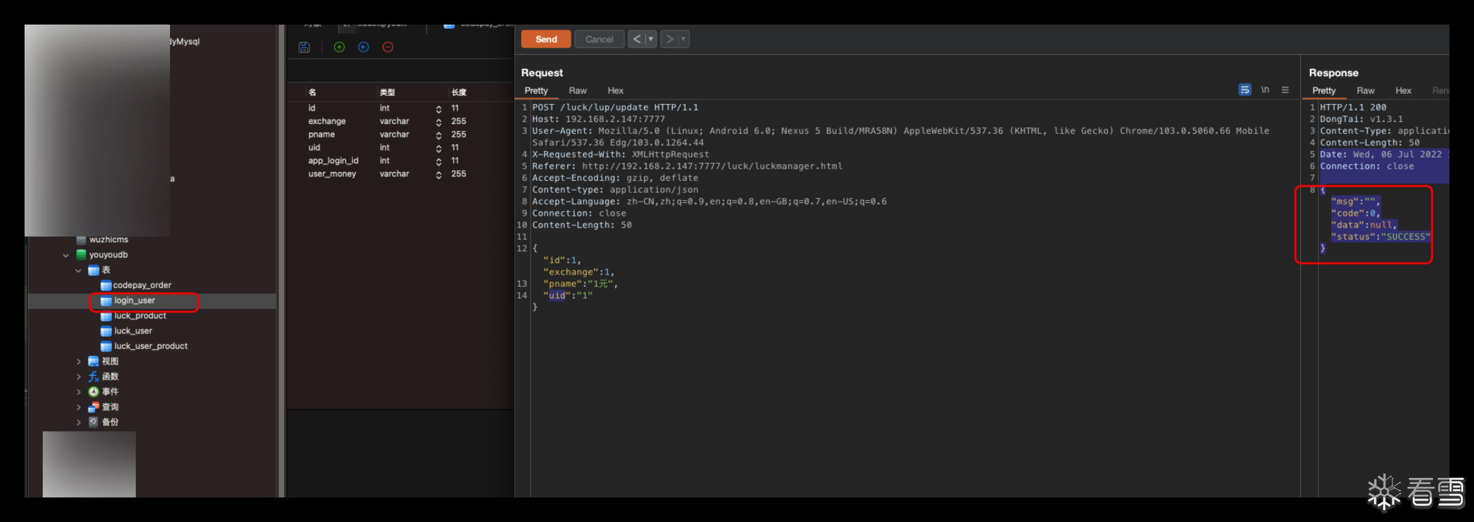Click the 视图 views icon
The height and width of the screenshot is (522, 1474).
click(94, 361)
